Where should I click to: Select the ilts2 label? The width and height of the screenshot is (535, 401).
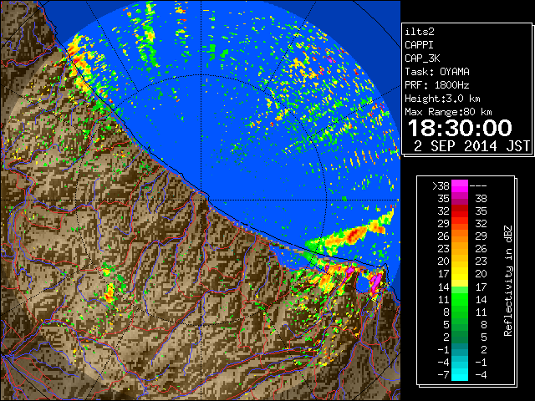pos(420,32)
